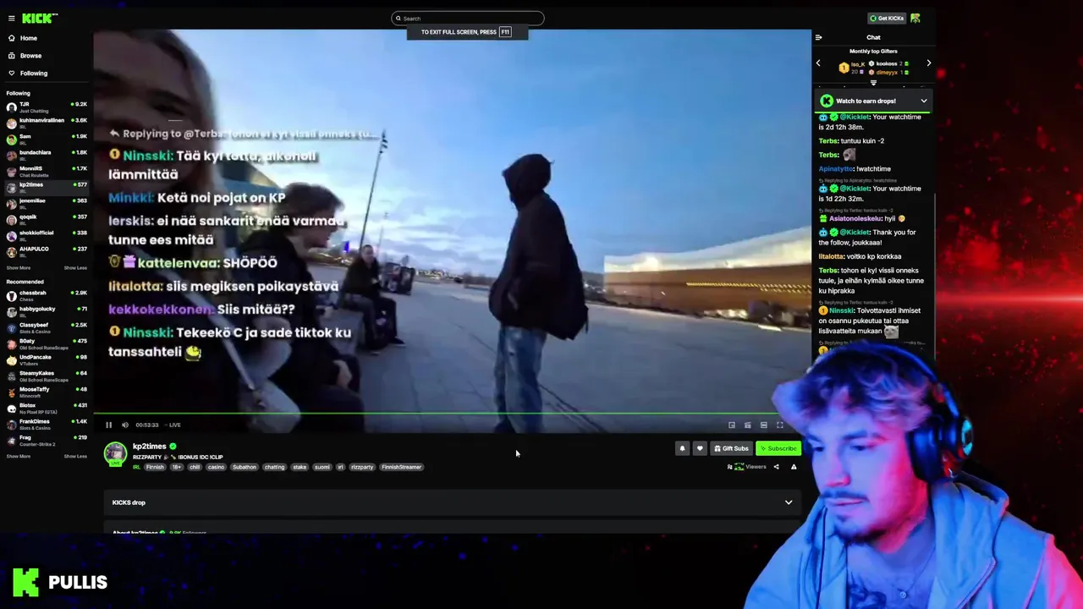Click the Gift Subs button

click(x=731, y=448)
